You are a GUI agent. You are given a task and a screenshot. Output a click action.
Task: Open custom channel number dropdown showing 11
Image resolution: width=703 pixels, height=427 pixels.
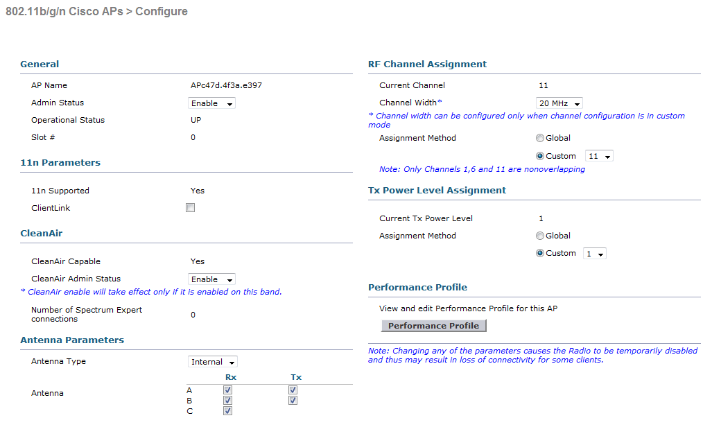tap(599, 156)
